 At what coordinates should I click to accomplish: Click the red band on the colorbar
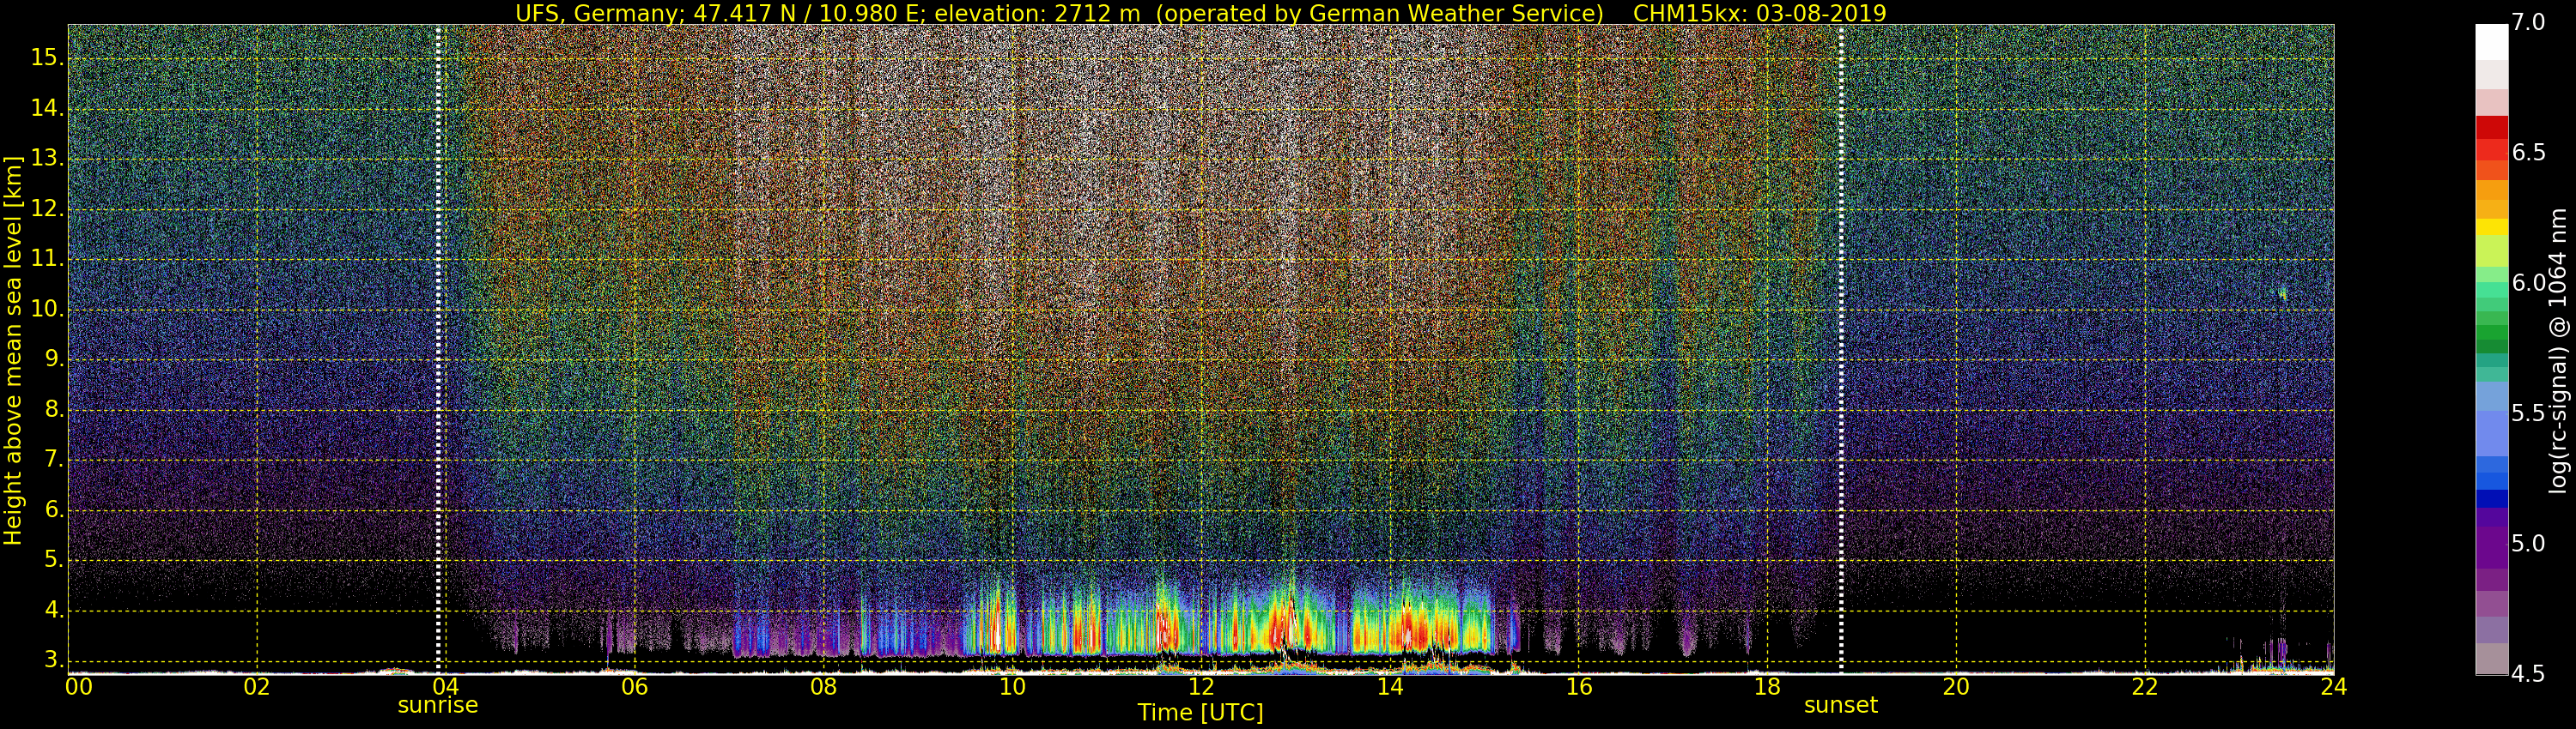[x=2491, y=130]
